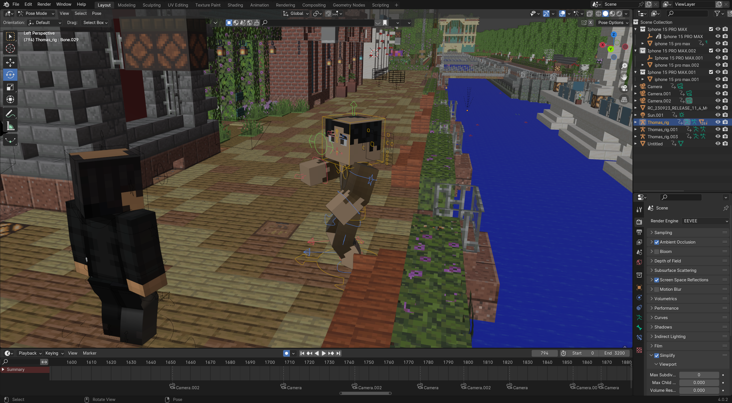This screenshot has height=403, width=732.
Task: Click the Volume Resolution slider
Action: (x=699, y=390)
